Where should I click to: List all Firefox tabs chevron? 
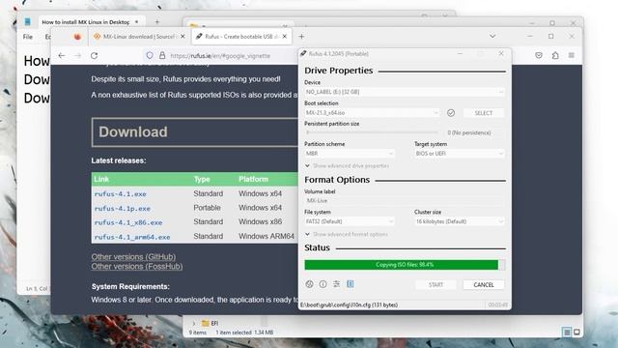(x=492, y=37)
